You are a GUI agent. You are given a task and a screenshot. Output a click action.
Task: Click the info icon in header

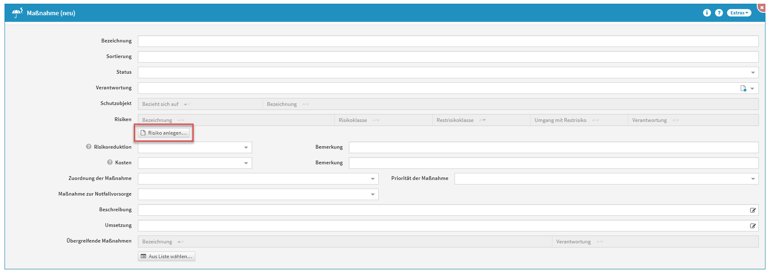[707, 13]
